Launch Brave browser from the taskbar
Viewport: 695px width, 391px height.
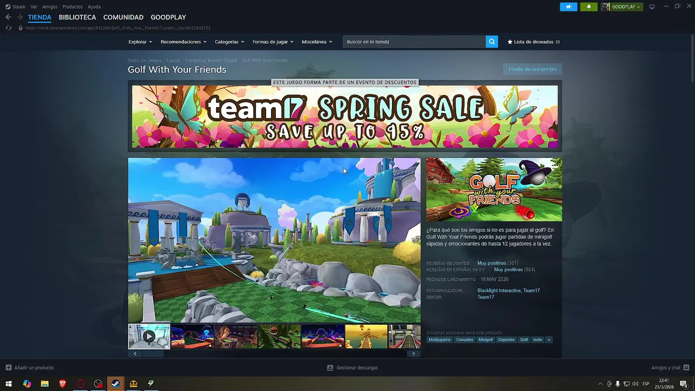click(x=62, y=384)
